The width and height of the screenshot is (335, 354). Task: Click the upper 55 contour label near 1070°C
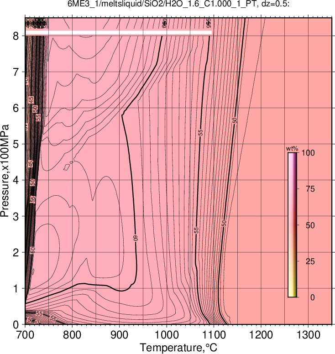pos(201,133)
